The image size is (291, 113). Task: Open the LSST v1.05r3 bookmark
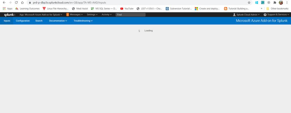pos(149,8)
